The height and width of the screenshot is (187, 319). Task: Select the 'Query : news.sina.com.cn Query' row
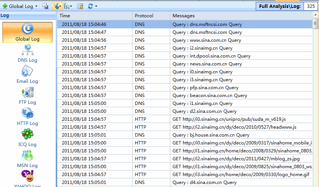(185, 64)
